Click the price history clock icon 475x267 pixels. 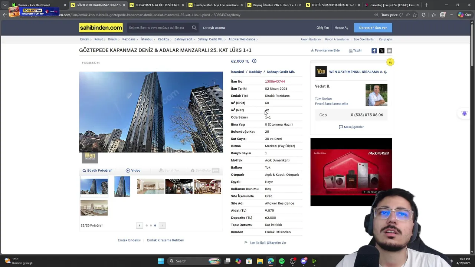point(254,61)
